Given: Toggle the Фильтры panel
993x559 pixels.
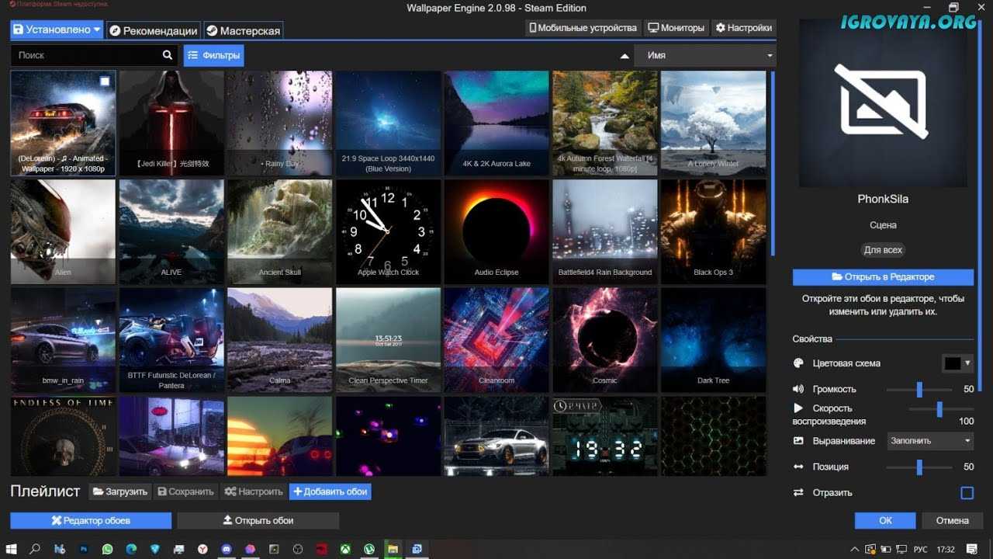Looking at the screenshot, I should tap(214, 56).
